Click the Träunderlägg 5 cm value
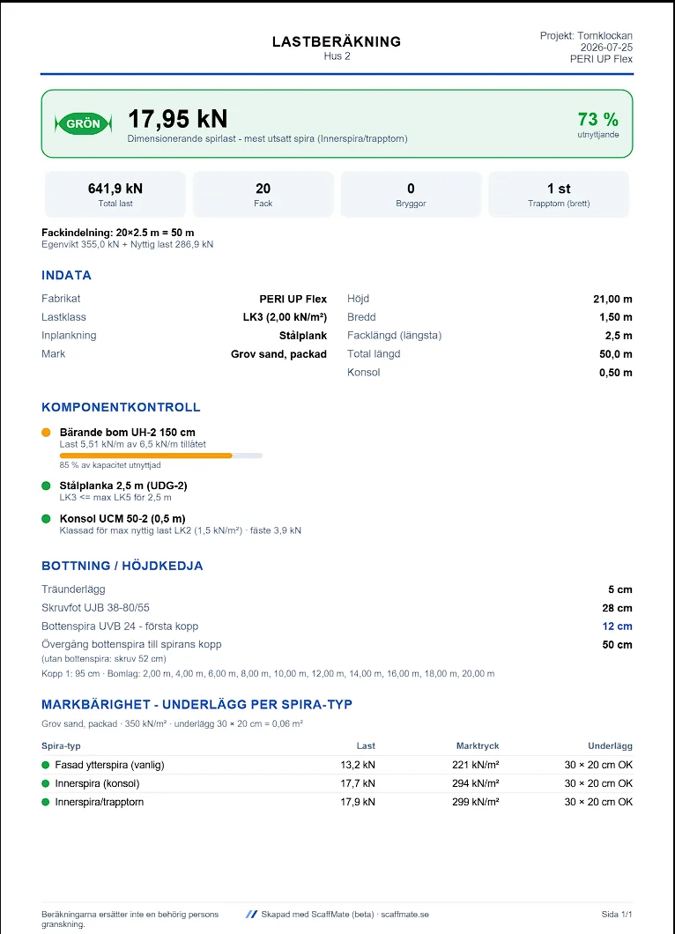 coord(620,589)
